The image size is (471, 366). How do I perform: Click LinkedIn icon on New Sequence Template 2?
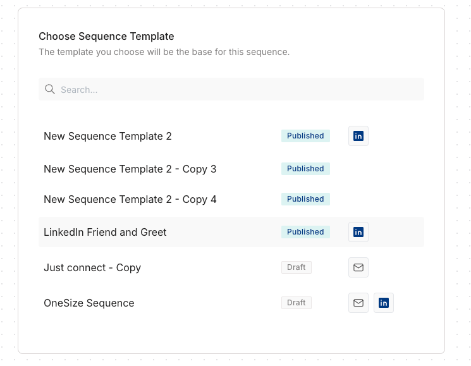pos(358,136)
